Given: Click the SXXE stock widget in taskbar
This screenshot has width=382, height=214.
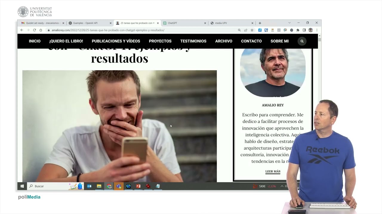Looking at the screenshot, I should coord(264,186).
